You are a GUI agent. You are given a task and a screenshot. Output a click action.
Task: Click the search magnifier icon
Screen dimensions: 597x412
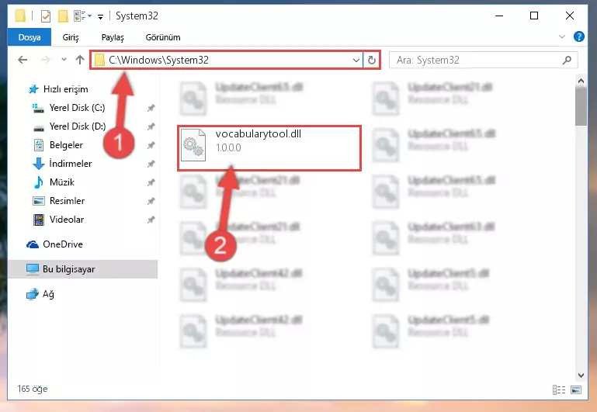click(567, 60)
